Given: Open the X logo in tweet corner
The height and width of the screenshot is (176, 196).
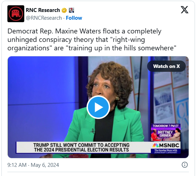Looking at the screenshot, I should tap(184, 10).
